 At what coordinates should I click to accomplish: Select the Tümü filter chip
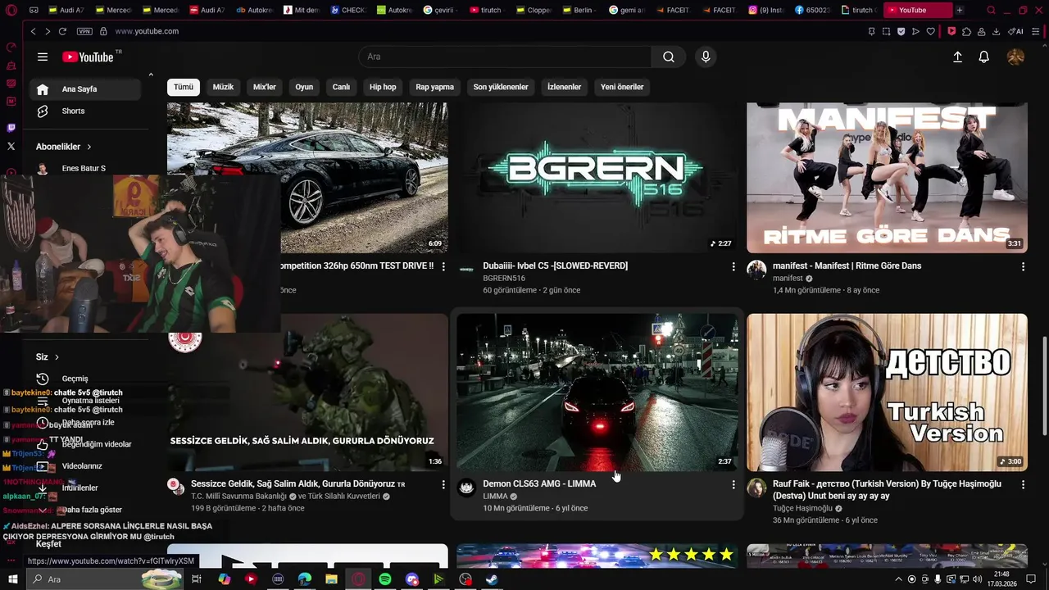(184, 87)
